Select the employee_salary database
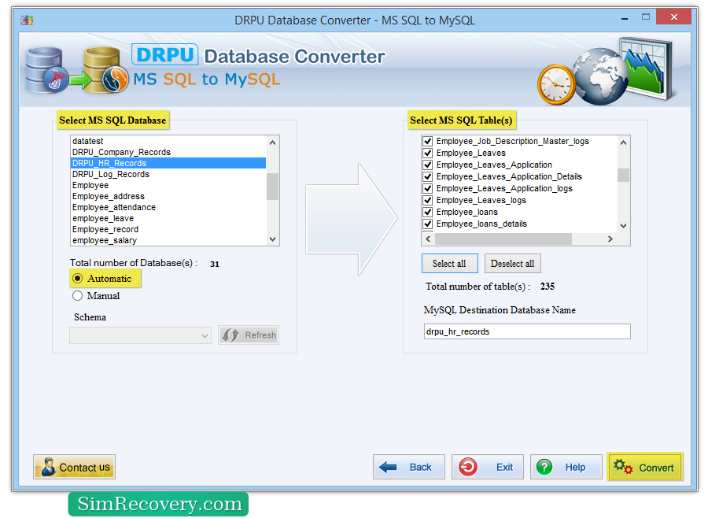 point(168,240)
